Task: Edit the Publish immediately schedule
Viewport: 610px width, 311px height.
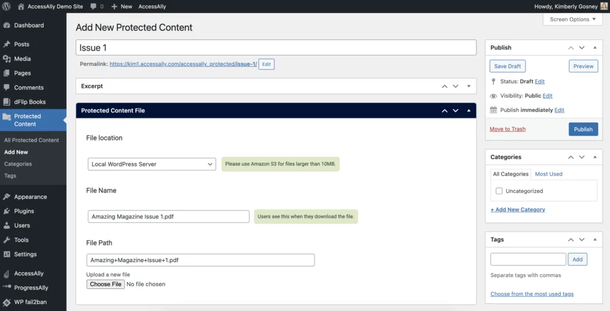Action: [x=559, y=110]
